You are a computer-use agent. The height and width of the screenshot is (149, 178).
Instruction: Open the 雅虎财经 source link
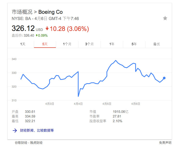tap(36, 143)
